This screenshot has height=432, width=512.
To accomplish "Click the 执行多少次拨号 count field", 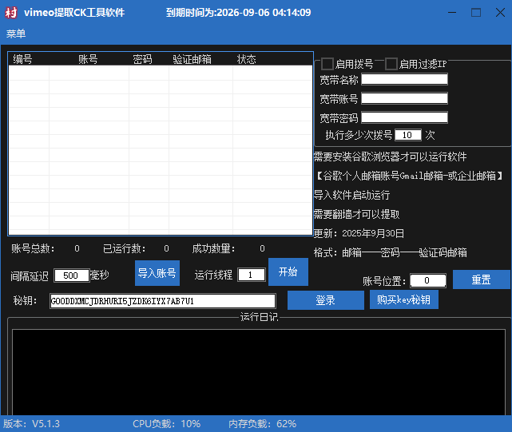I will click(x=408, y=135).
